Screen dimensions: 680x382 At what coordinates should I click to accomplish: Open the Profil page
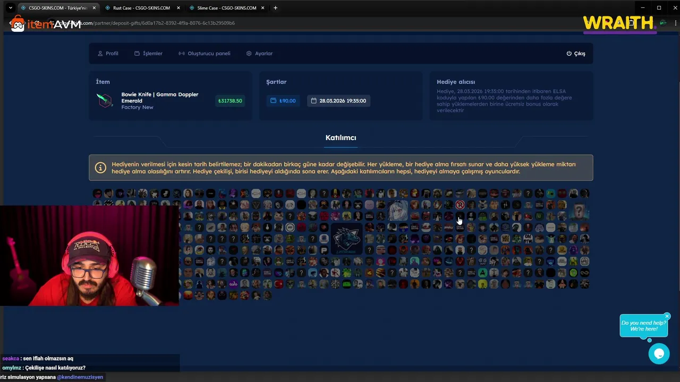108,54
